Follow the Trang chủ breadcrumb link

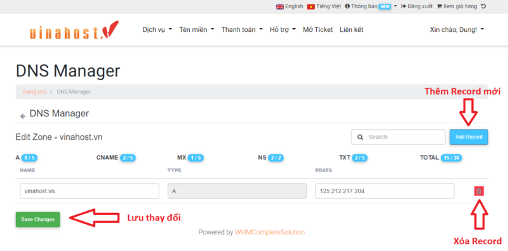34,92
